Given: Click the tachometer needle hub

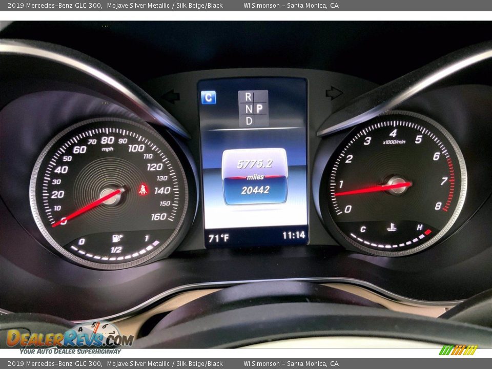Looking at the screenshot, I should (x=397, y=185).
